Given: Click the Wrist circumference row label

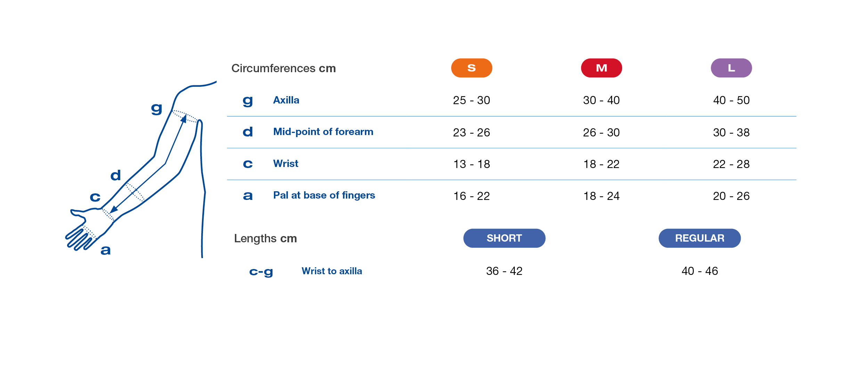Looking at the screenshot, I should [x=285, y=163].
